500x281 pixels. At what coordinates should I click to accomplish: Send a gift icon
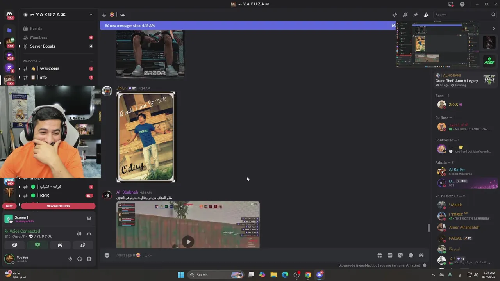point(379,255)
